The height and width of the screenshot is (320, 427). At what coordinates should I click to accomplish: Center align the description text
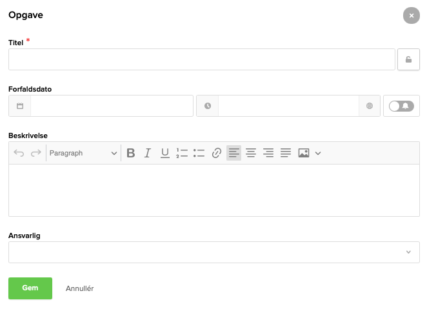click(x=251, y=153)
